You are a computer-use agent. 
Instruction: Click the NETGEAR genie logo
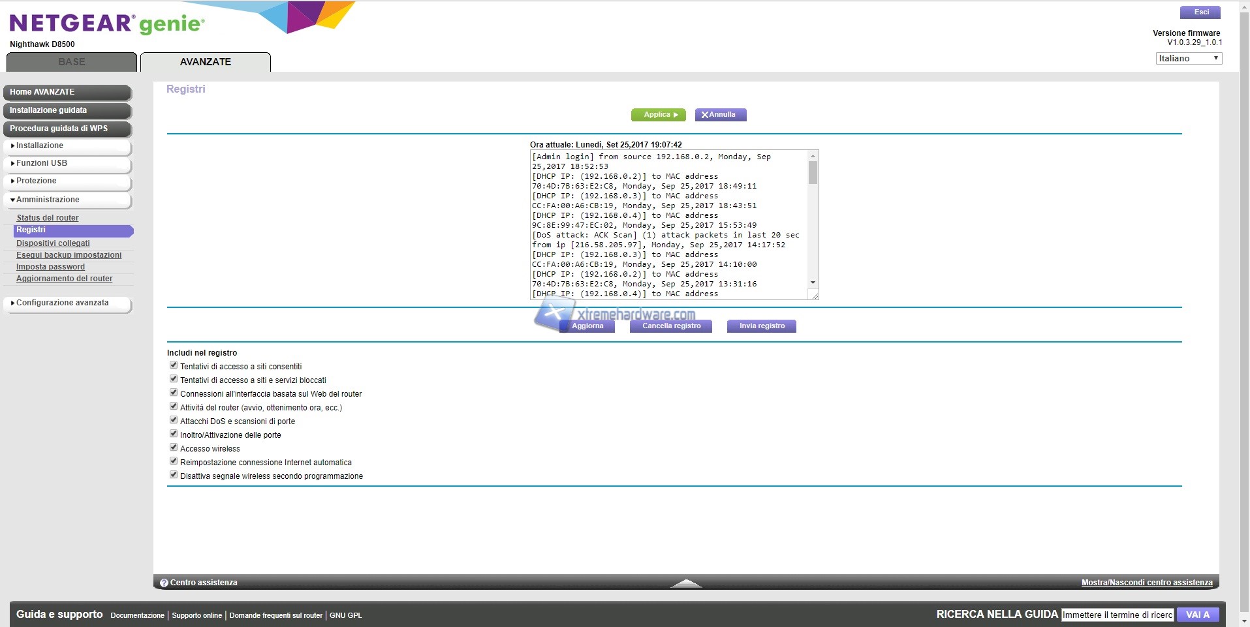[x=107, y=24]
